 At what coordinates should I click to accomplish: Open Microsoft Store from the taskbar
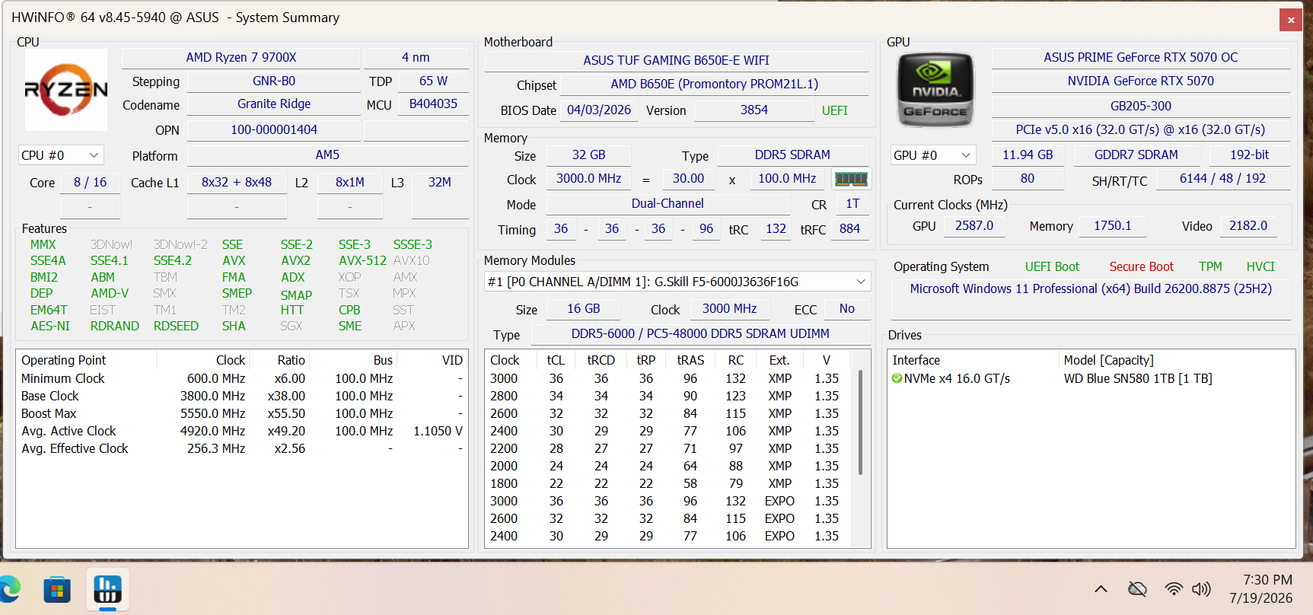pos(57,590)
